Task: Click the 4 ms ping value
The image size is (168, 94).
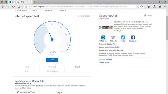Action: tap(27, 71)
